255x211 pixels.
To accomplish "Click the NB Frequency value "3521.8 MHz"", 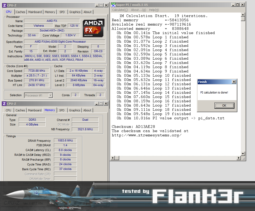I will click(85, 129).
